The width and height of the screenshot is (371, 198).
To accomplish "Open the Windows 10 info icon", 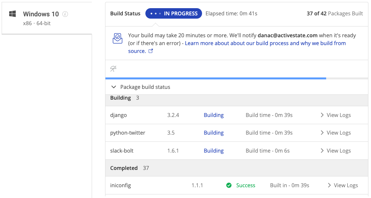I will [x=65, y=14].
